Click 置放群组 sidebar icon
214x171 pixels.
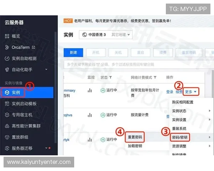(7, 137)
